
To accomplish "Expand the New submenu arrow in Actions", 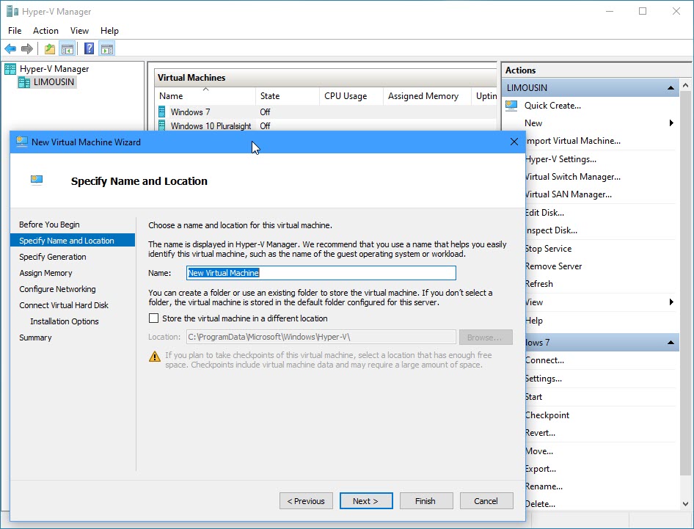I will pos(671,123).
